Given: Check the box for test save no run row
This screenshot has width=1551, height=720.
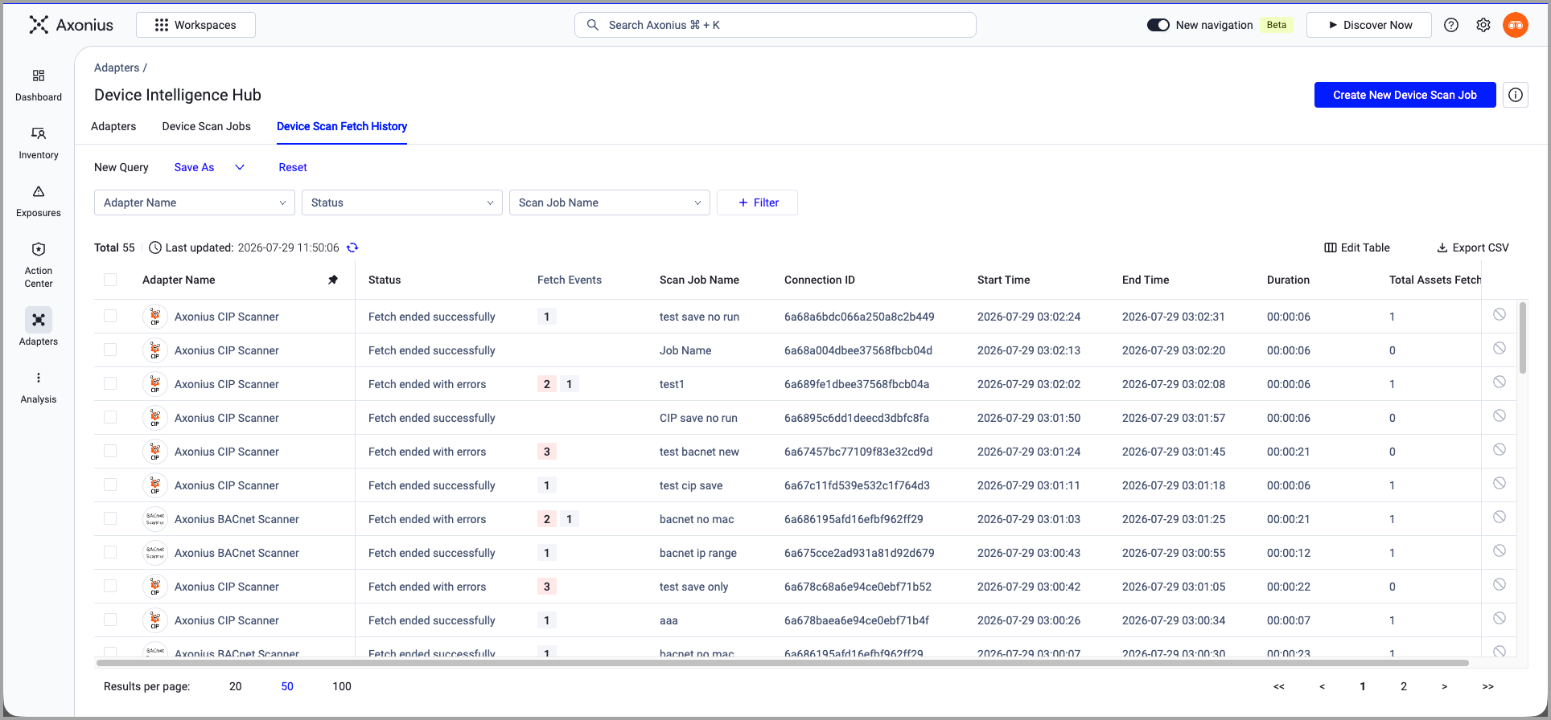Looking at the screenshot, I should point(110,316).
